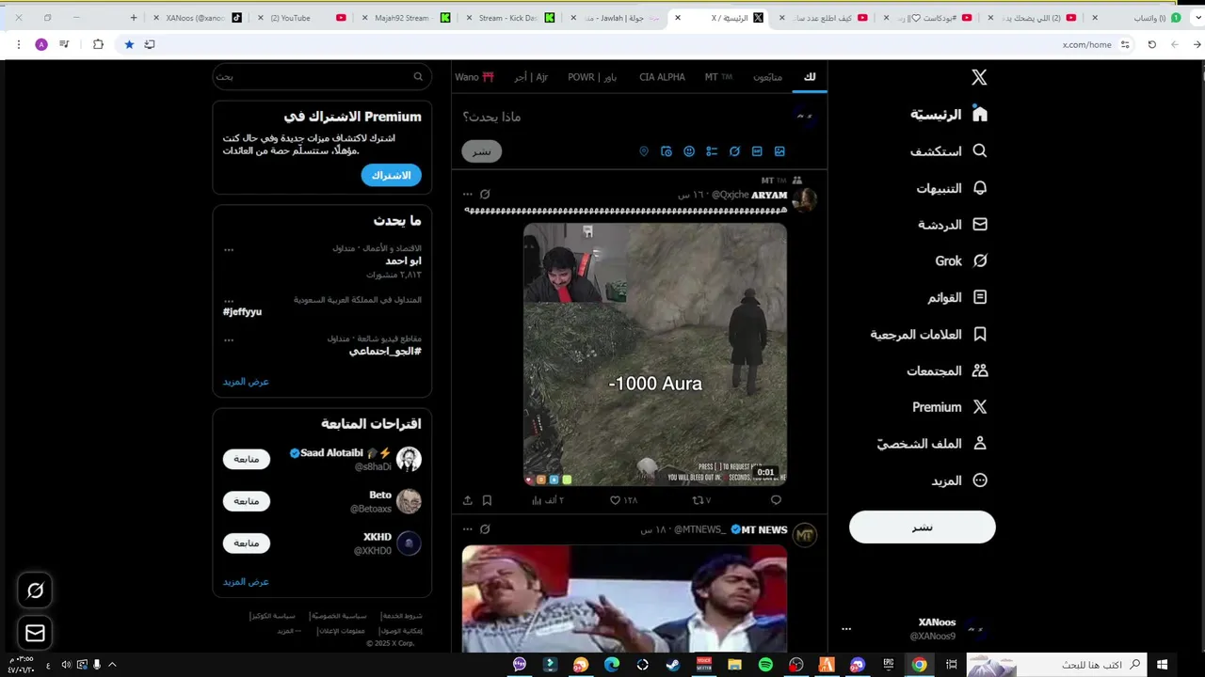Viewport: 1205px width, 677px height.
Task: Play the -1000 Aura video
Action: [x=655, y=354]
